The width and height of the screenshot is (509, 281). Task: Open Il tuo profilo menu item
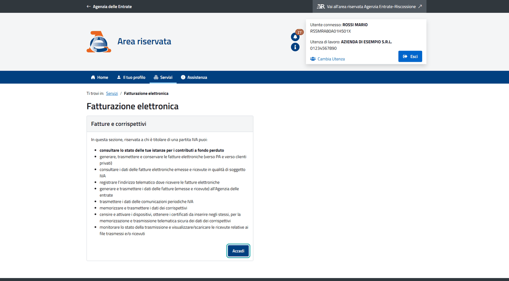point(131,77)
